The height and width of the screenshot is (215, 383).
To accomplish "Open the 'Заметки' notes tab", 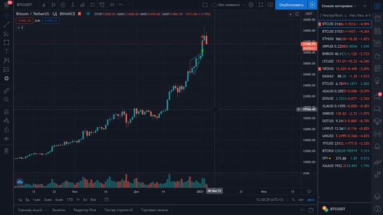I will coord(59,210).
